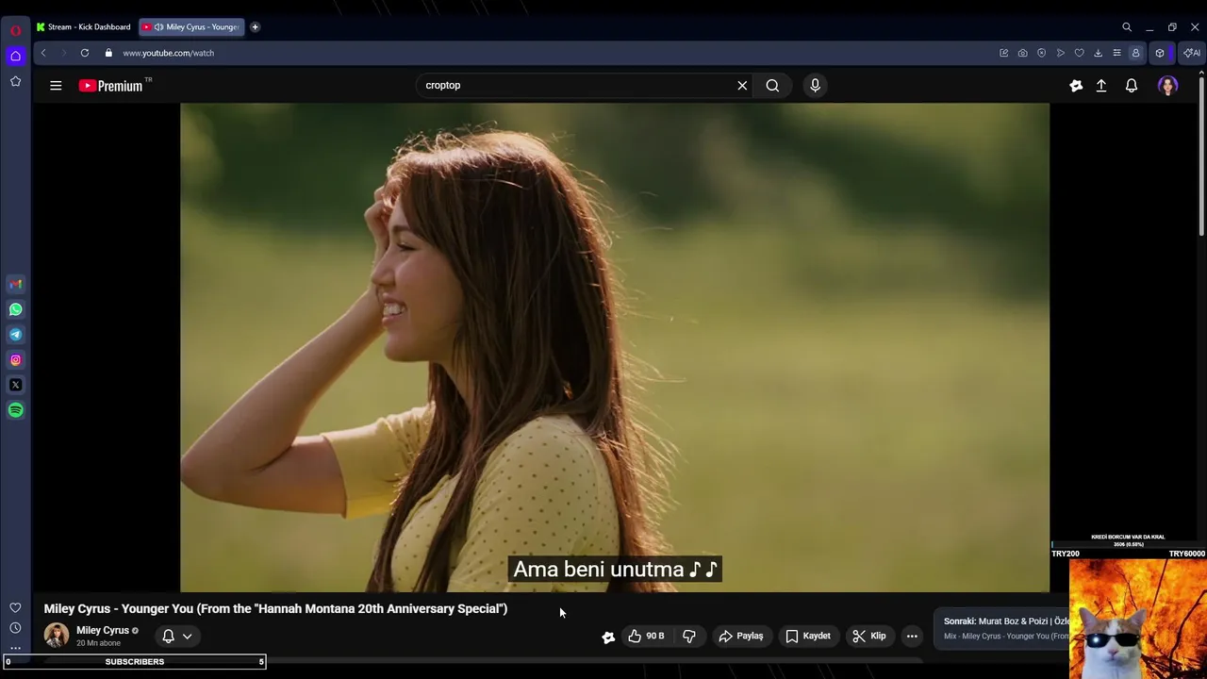Click the video title text

(275, 609)
